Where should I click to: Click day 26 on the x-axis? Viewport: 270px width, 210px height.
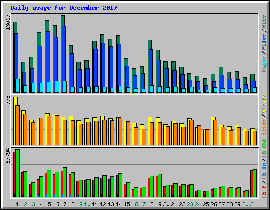point(214,204)
